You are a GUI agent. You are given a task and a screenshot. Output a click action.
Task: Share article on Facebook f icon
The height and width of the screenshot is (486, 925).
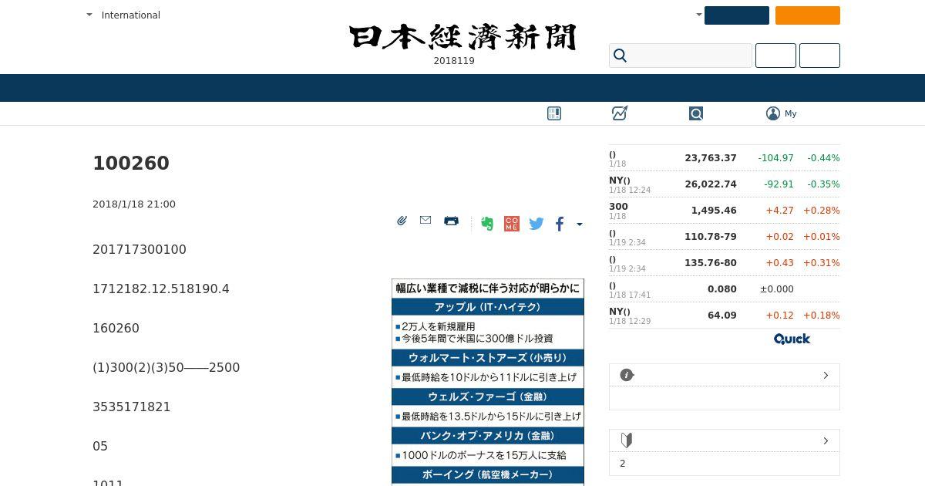pos(560,224)
